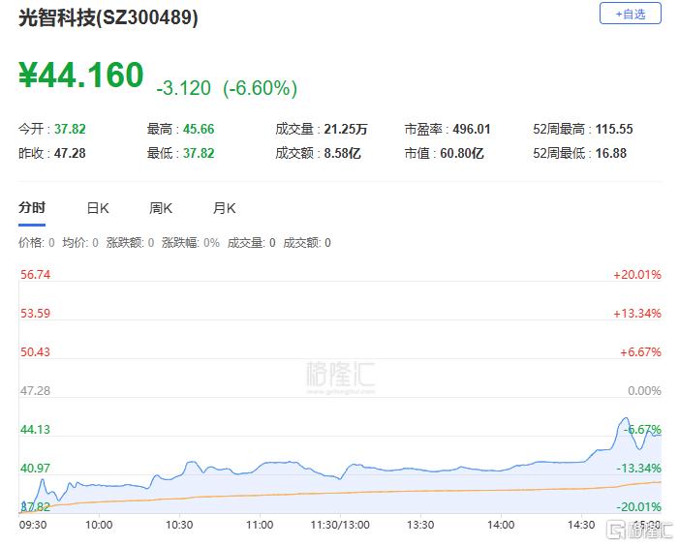
Task: Add stock via +自选 button
Action: [630, 14]
